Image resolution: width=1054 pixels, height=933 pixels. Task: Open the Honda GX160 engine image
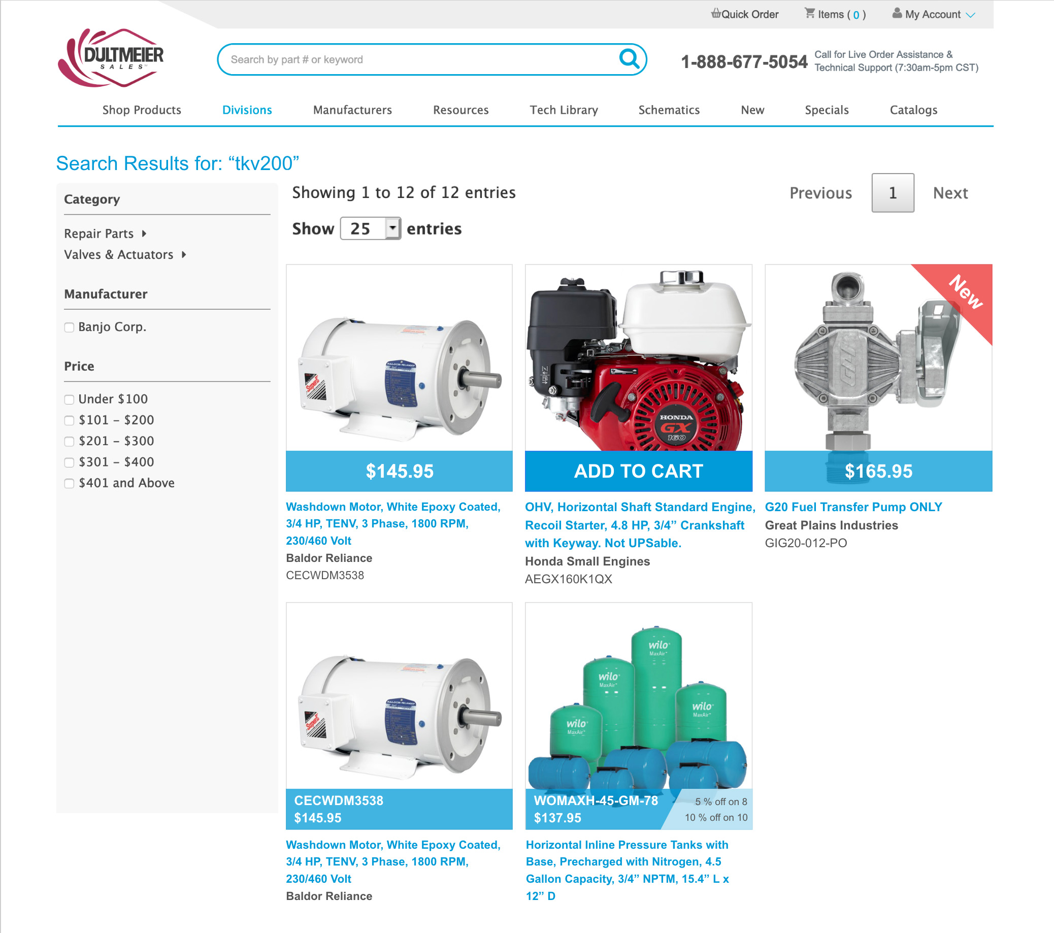click(638, 358)
